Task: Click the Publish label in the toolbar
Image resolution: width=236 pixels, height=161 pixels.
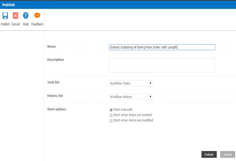Action: coord(5,24)
